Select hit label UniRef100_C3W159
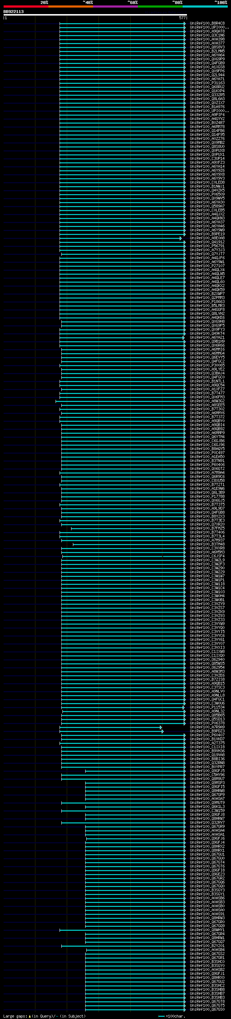The image size is (231, 1019). 207,810
